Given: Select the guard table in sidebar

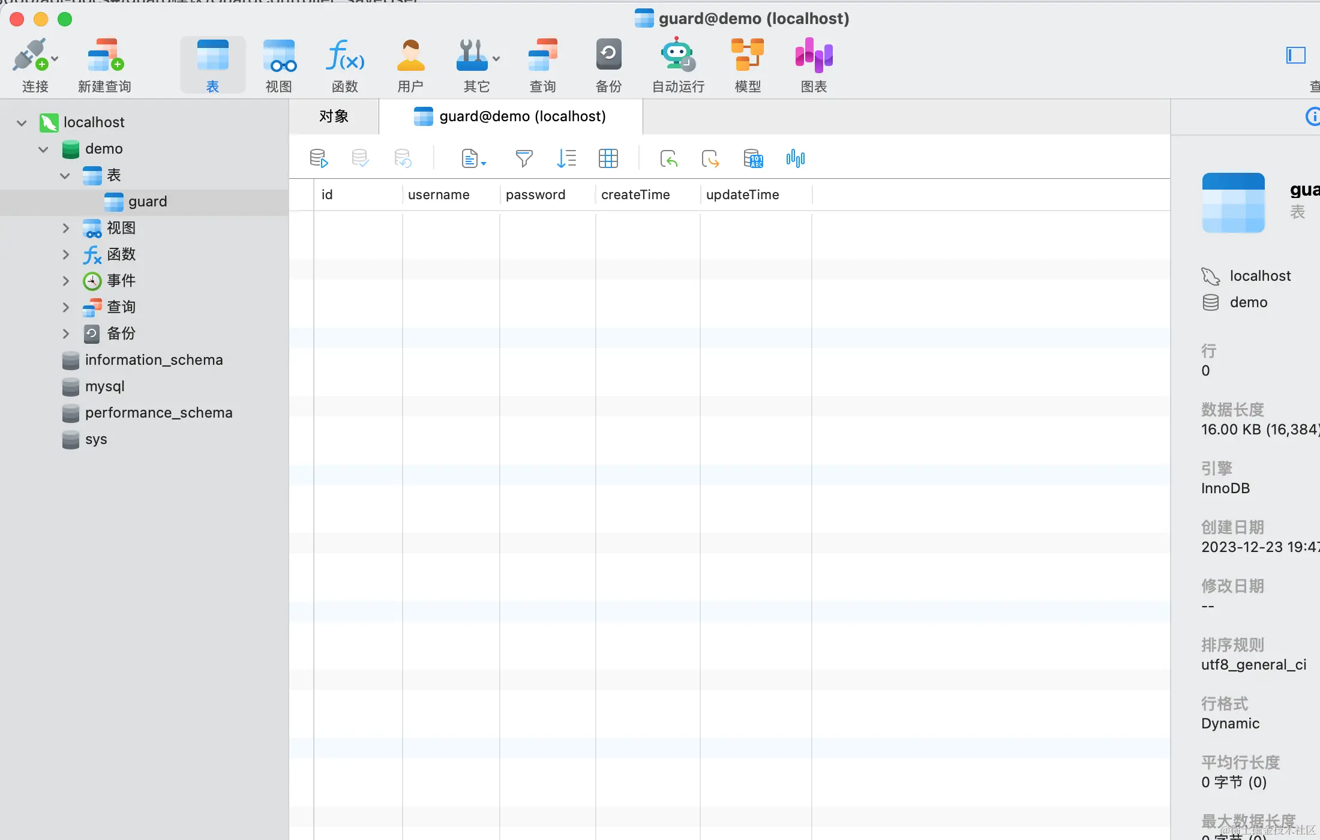Looking at the screenshot, I should (x=148, y=202).
